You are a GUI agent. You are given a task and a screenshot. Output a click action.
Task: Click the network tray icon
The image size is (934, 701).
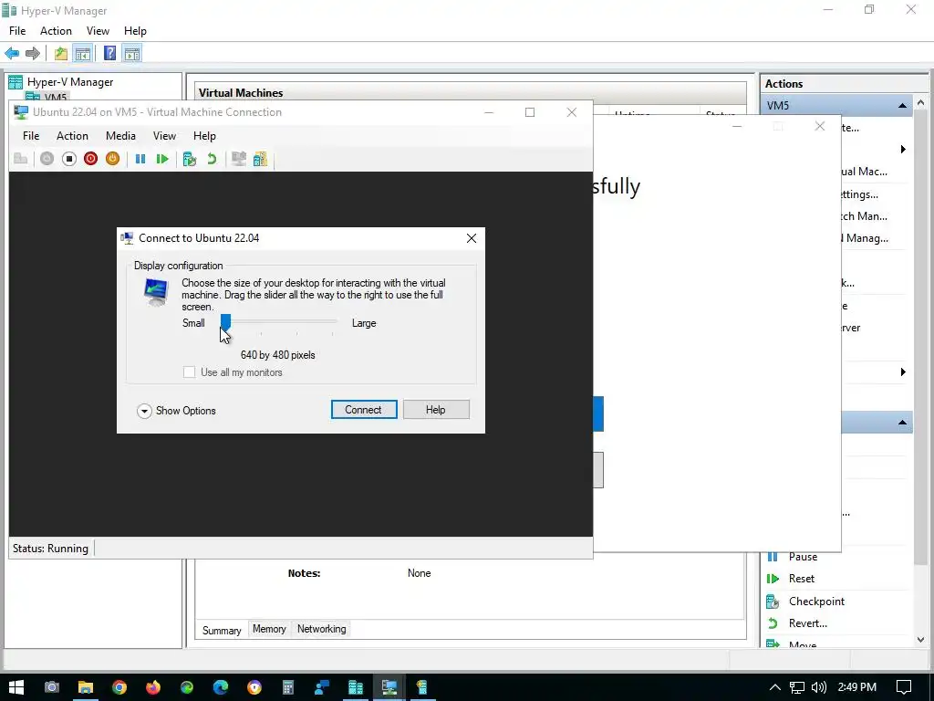tap(797, 688)
